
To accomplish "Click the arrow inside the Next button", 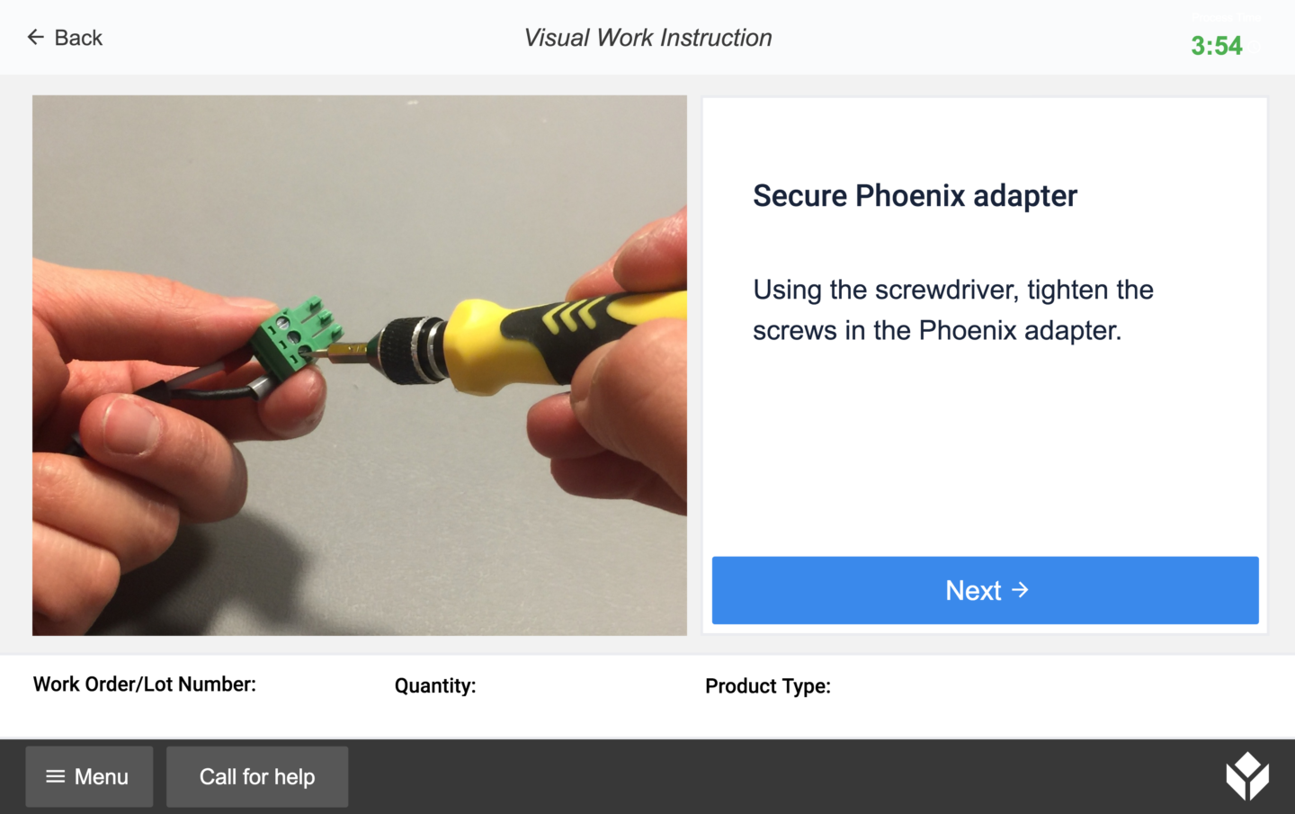I will point(1022,590).
